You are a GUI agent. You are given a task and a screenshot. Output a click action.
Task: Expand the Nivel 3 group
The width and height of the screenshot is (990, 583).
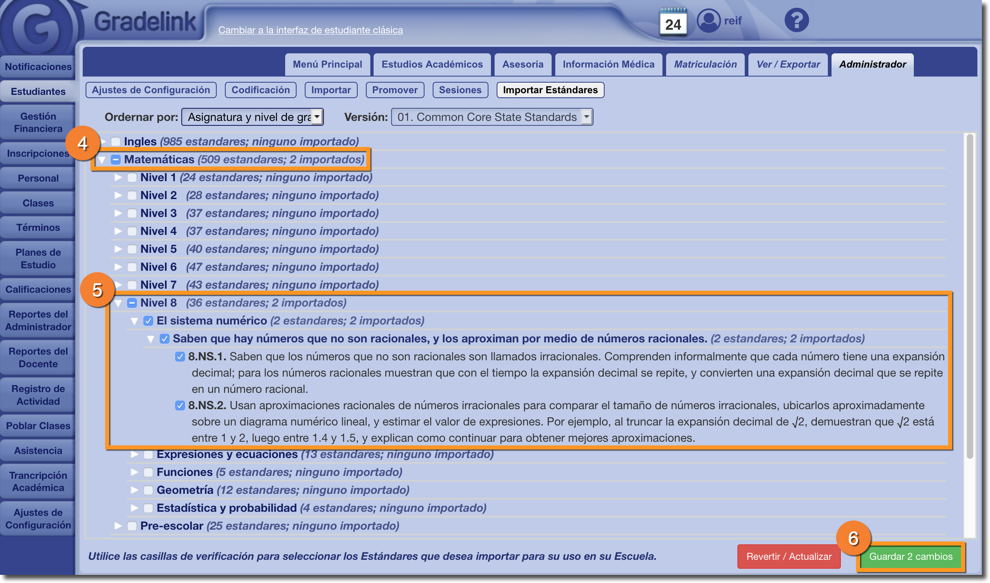point(118,213)
